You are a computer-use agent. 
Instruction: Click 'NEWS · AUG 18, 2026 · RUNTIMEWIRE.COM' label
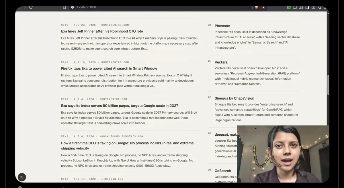pos(95,62)
